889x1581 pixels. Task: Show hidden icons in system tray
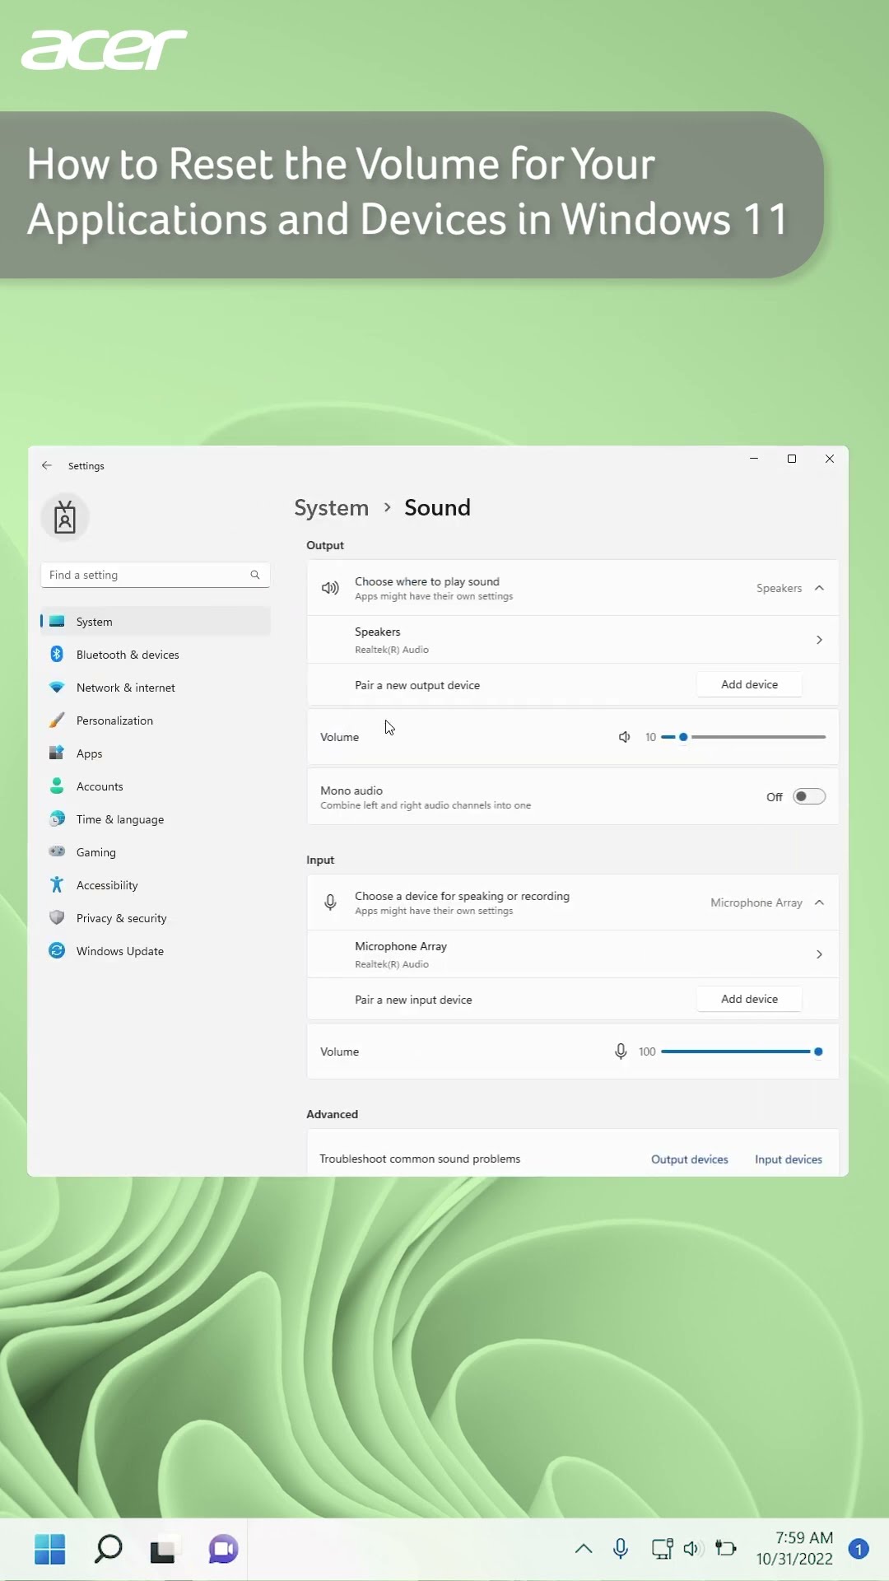[584, 1549]
